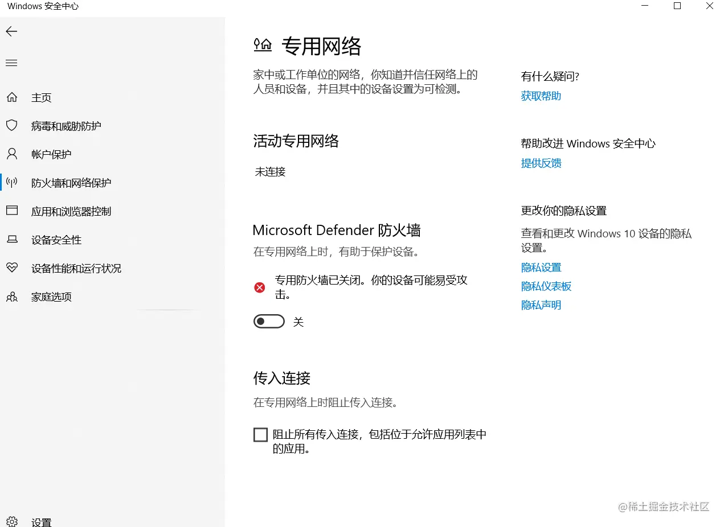
Task: Maximize the Windows 安全中心 window
Action: point(677,6)
